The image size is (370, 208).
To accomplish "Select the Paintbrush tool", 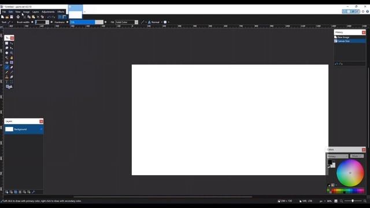I will pos(6,67).
